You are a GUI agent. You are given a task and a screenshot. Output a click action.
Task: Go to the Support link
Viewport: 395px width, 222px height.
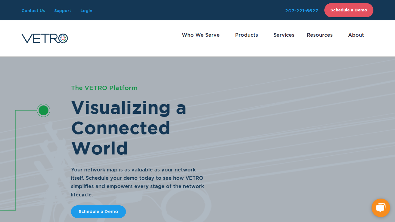tap(63, 10)
